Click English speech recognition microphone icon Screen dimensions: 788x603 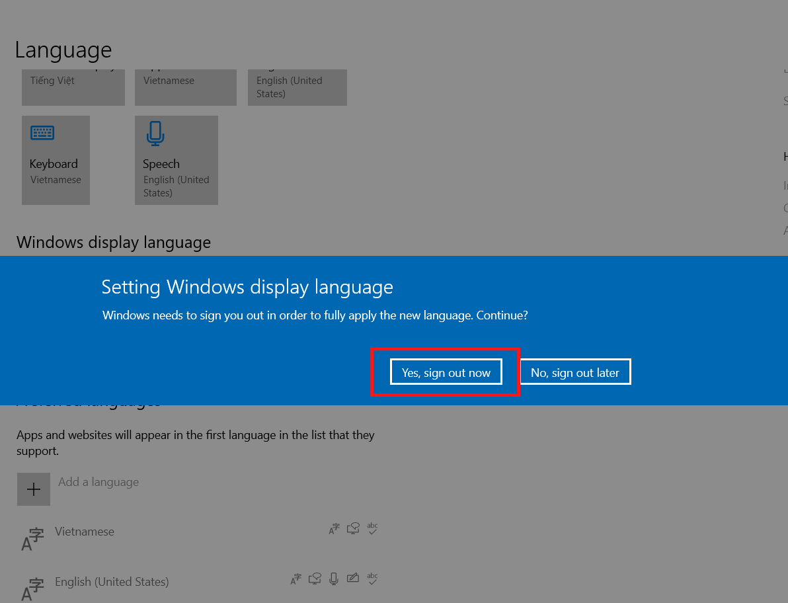point(334,579)
